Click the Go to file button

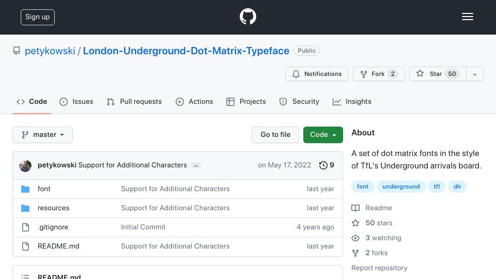275,135
